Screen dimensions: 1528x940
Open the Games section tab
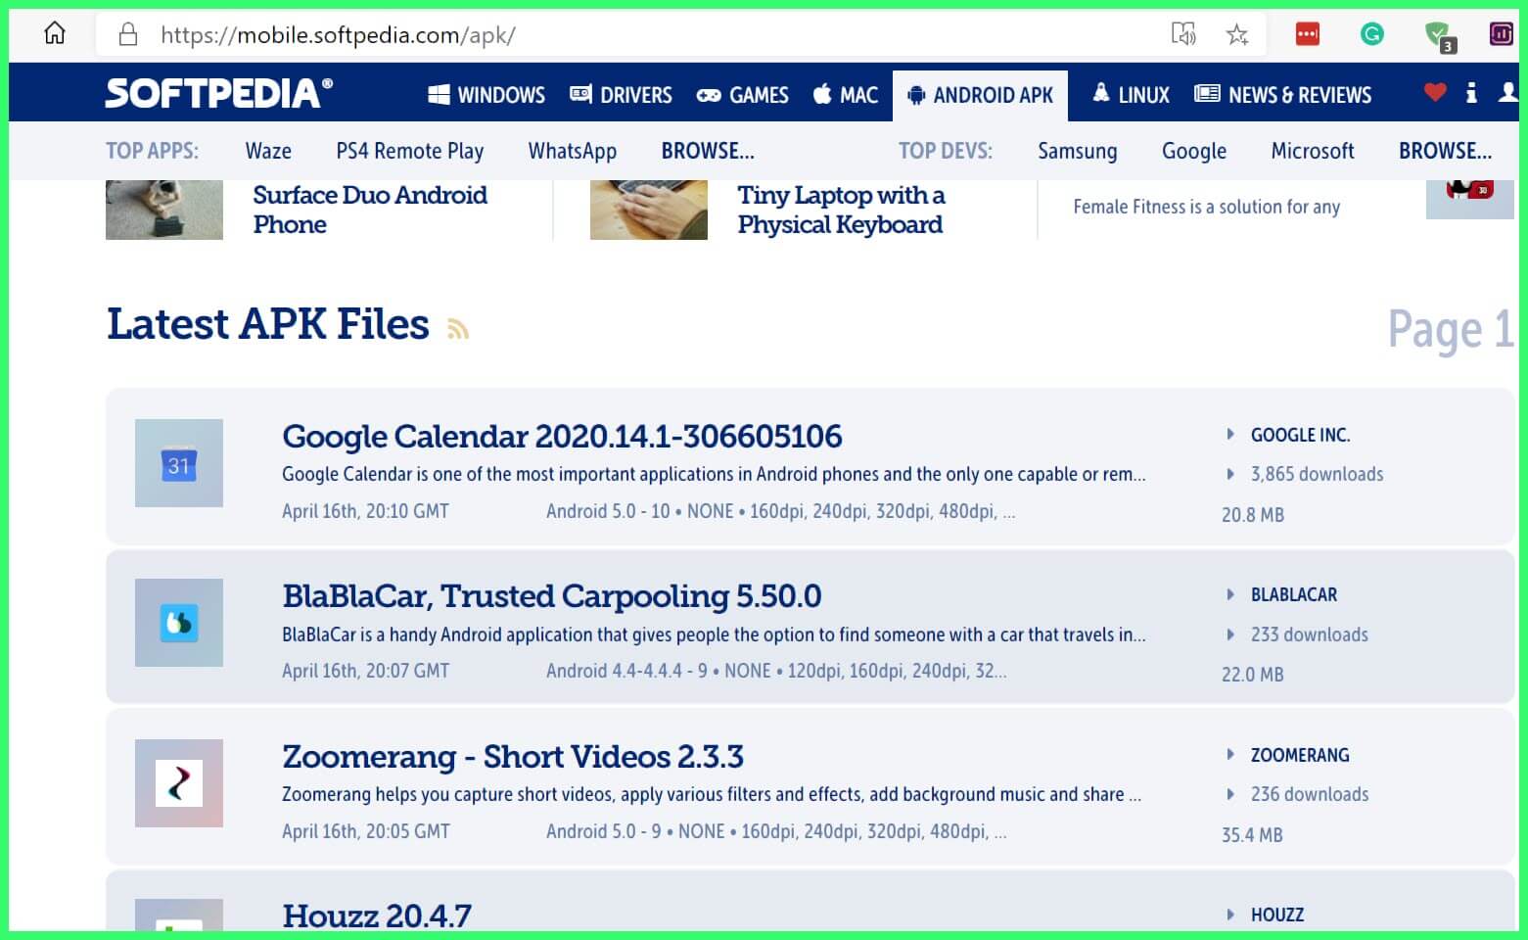click(742, 95)
